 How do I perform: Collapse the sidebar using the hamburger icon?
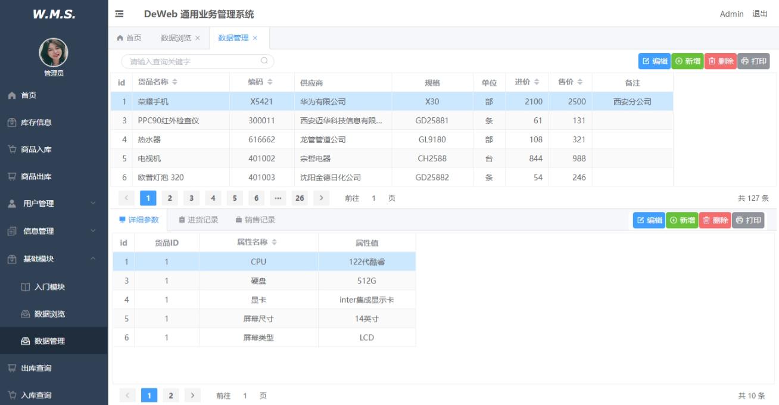click(x=119, y=13)
